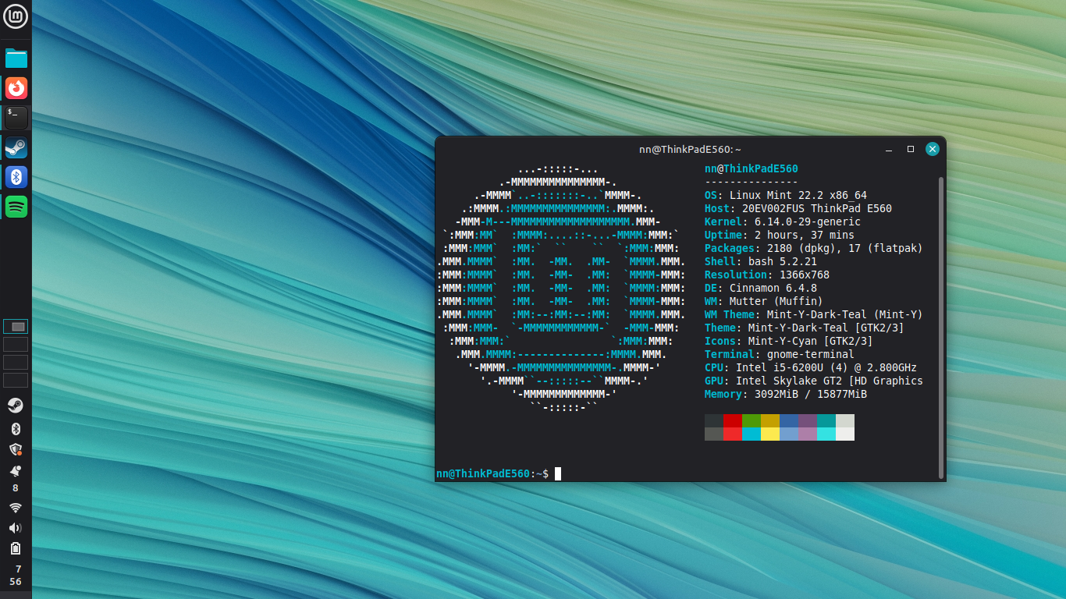Switch to the third workspace
The image size is (1066, 599).
tap(16, 363)
